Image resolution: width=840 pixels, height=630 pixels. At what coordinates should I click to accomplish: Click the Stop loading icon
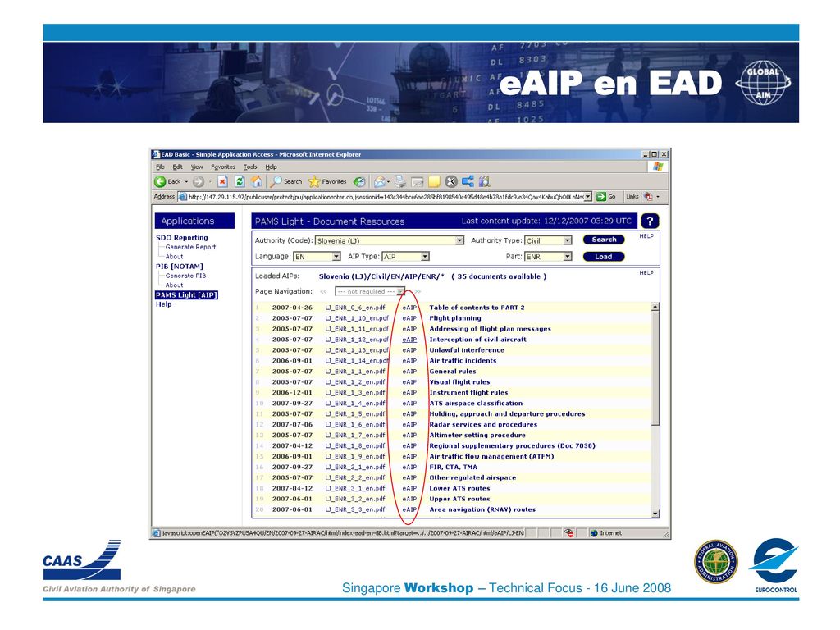coord(222,181)
